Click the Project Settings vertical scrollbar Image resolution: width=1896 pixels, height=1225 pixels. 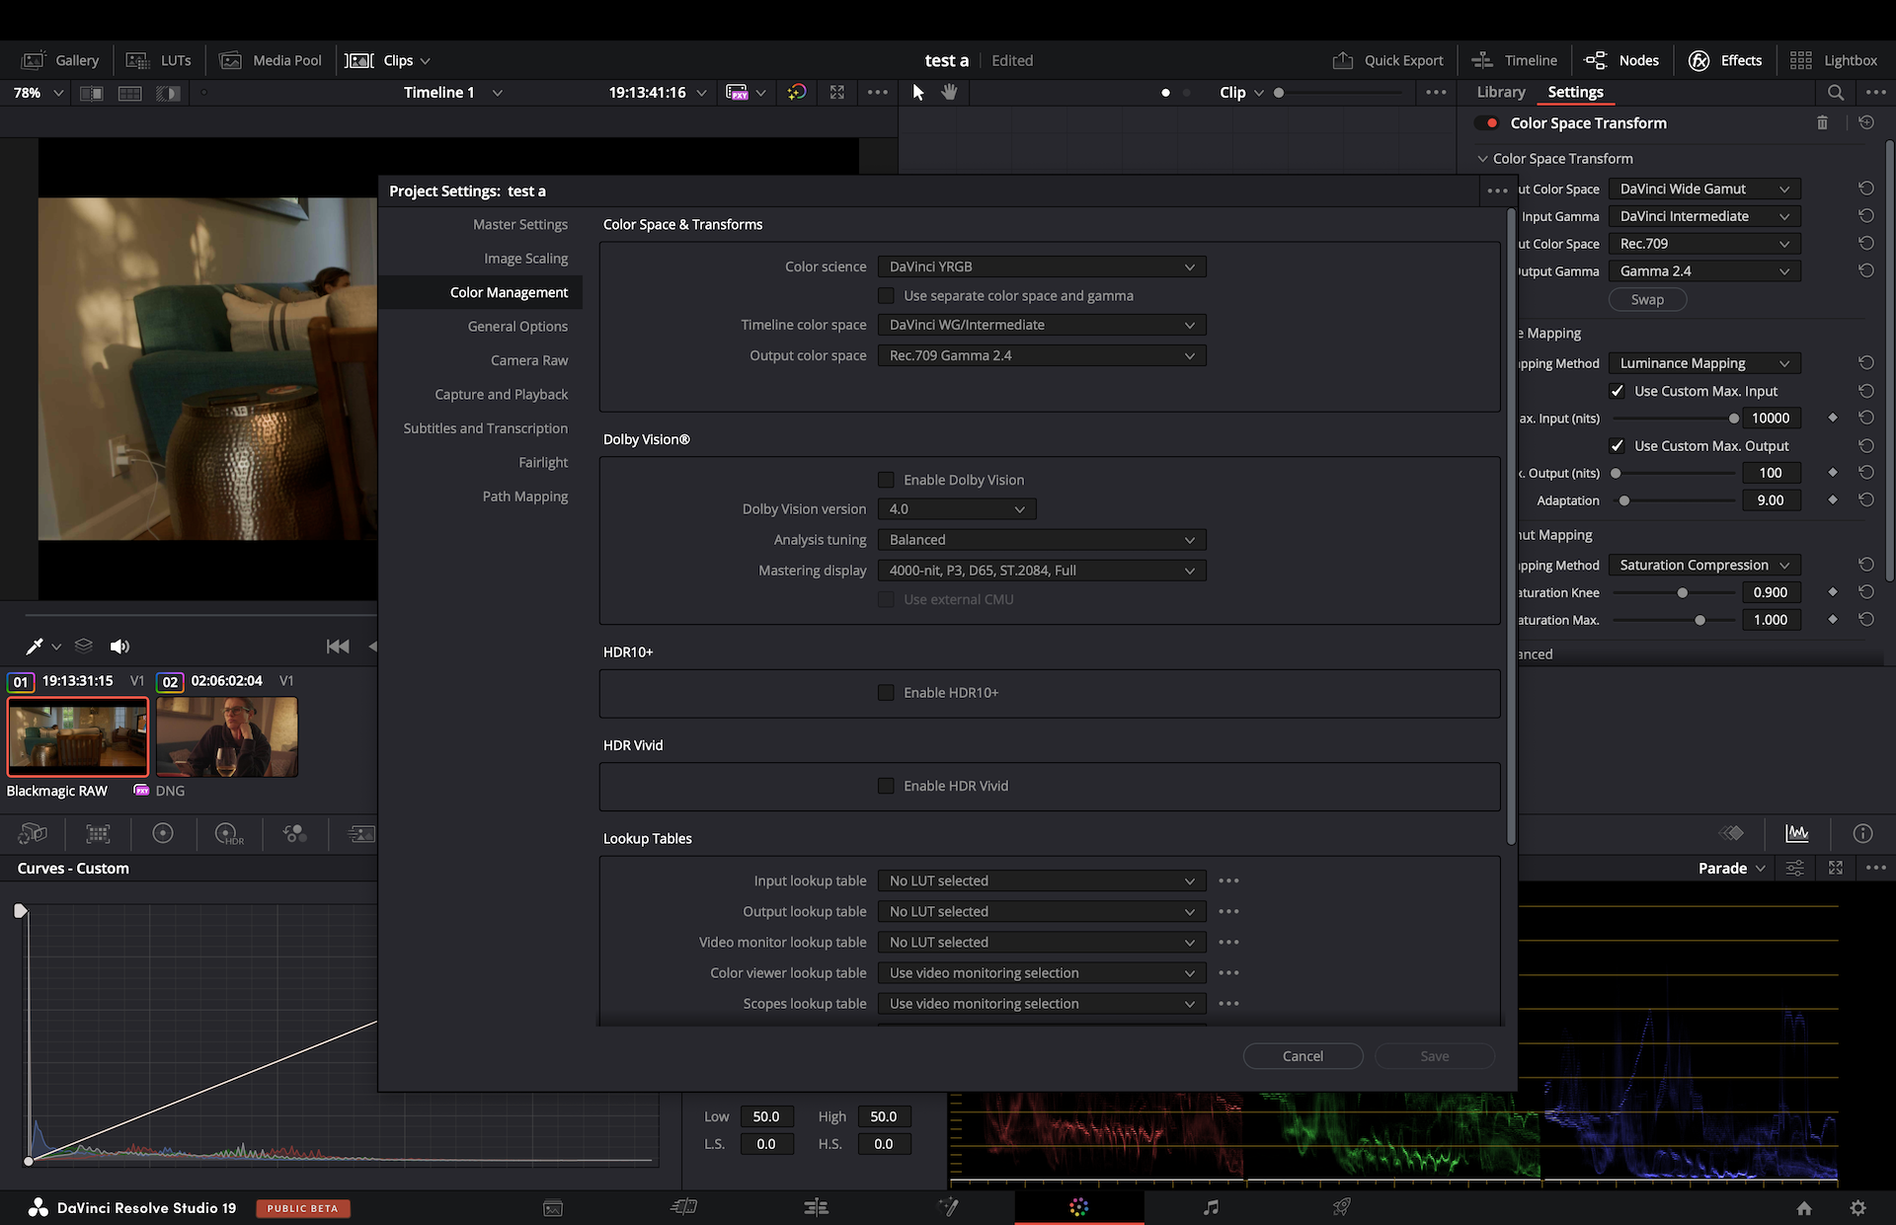1511,527
